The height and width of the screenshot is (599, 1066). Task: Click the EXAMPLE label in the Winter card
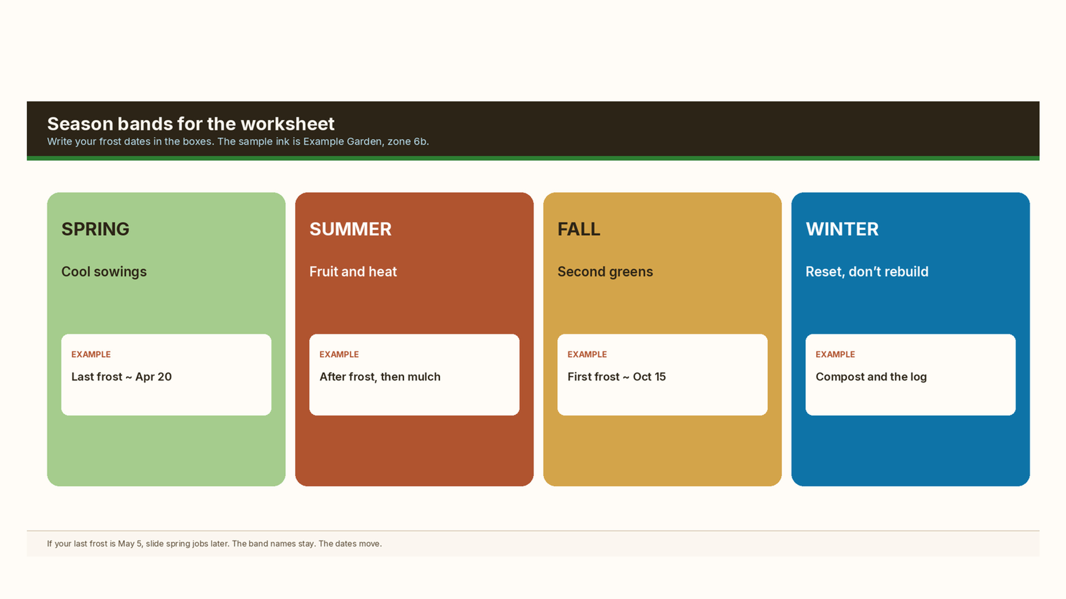(x=835, y=354)
